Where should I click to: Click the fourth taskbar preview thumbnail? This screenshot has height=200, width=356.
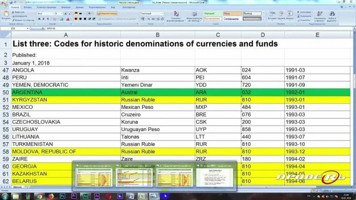tap(214, 176)
